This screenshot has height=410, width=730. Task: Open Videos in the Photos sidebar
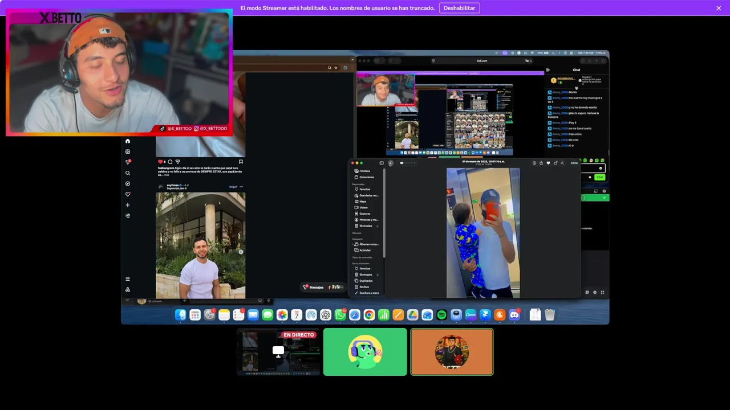(x=361, y=207)
